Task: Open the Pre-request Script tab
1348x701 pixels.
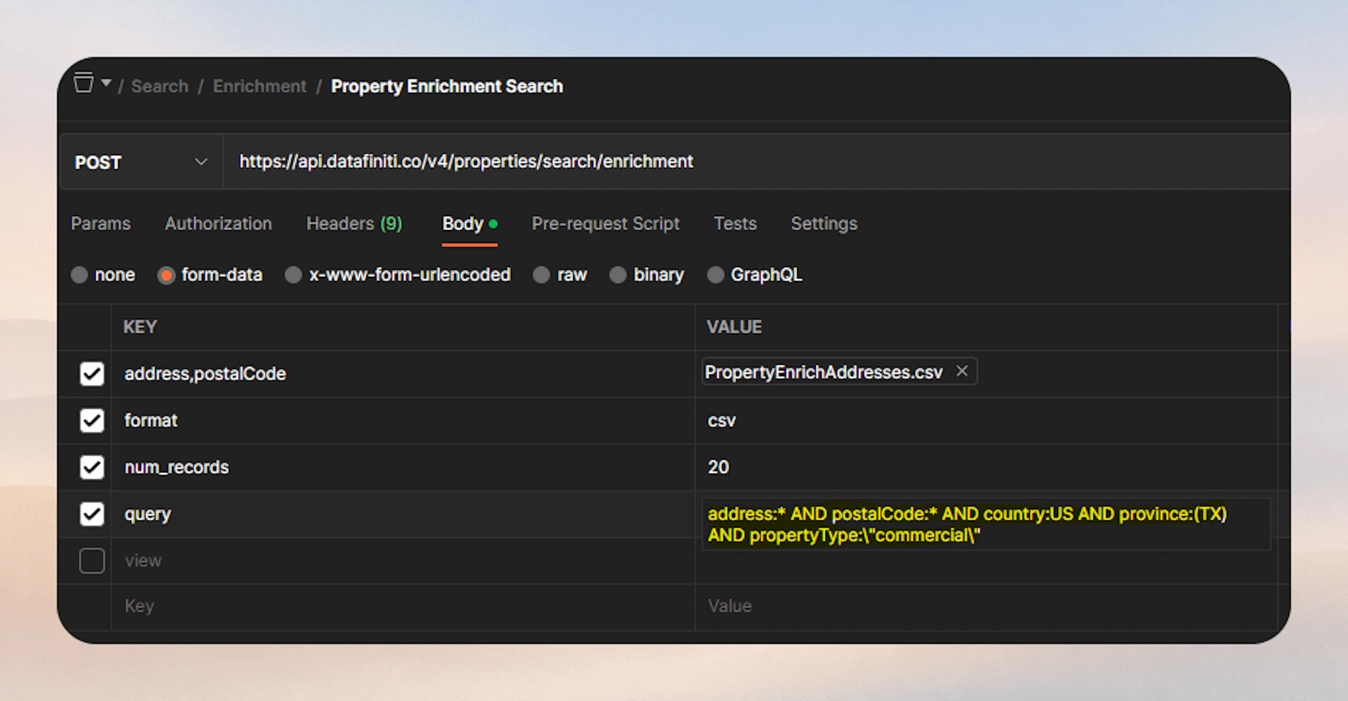Action: pyautogui.click(x=606, y=224)
